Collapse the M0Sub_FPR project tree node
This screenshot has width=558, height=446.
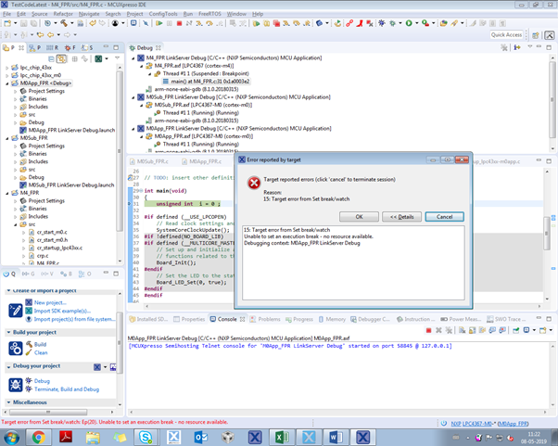tap(6, 138)
